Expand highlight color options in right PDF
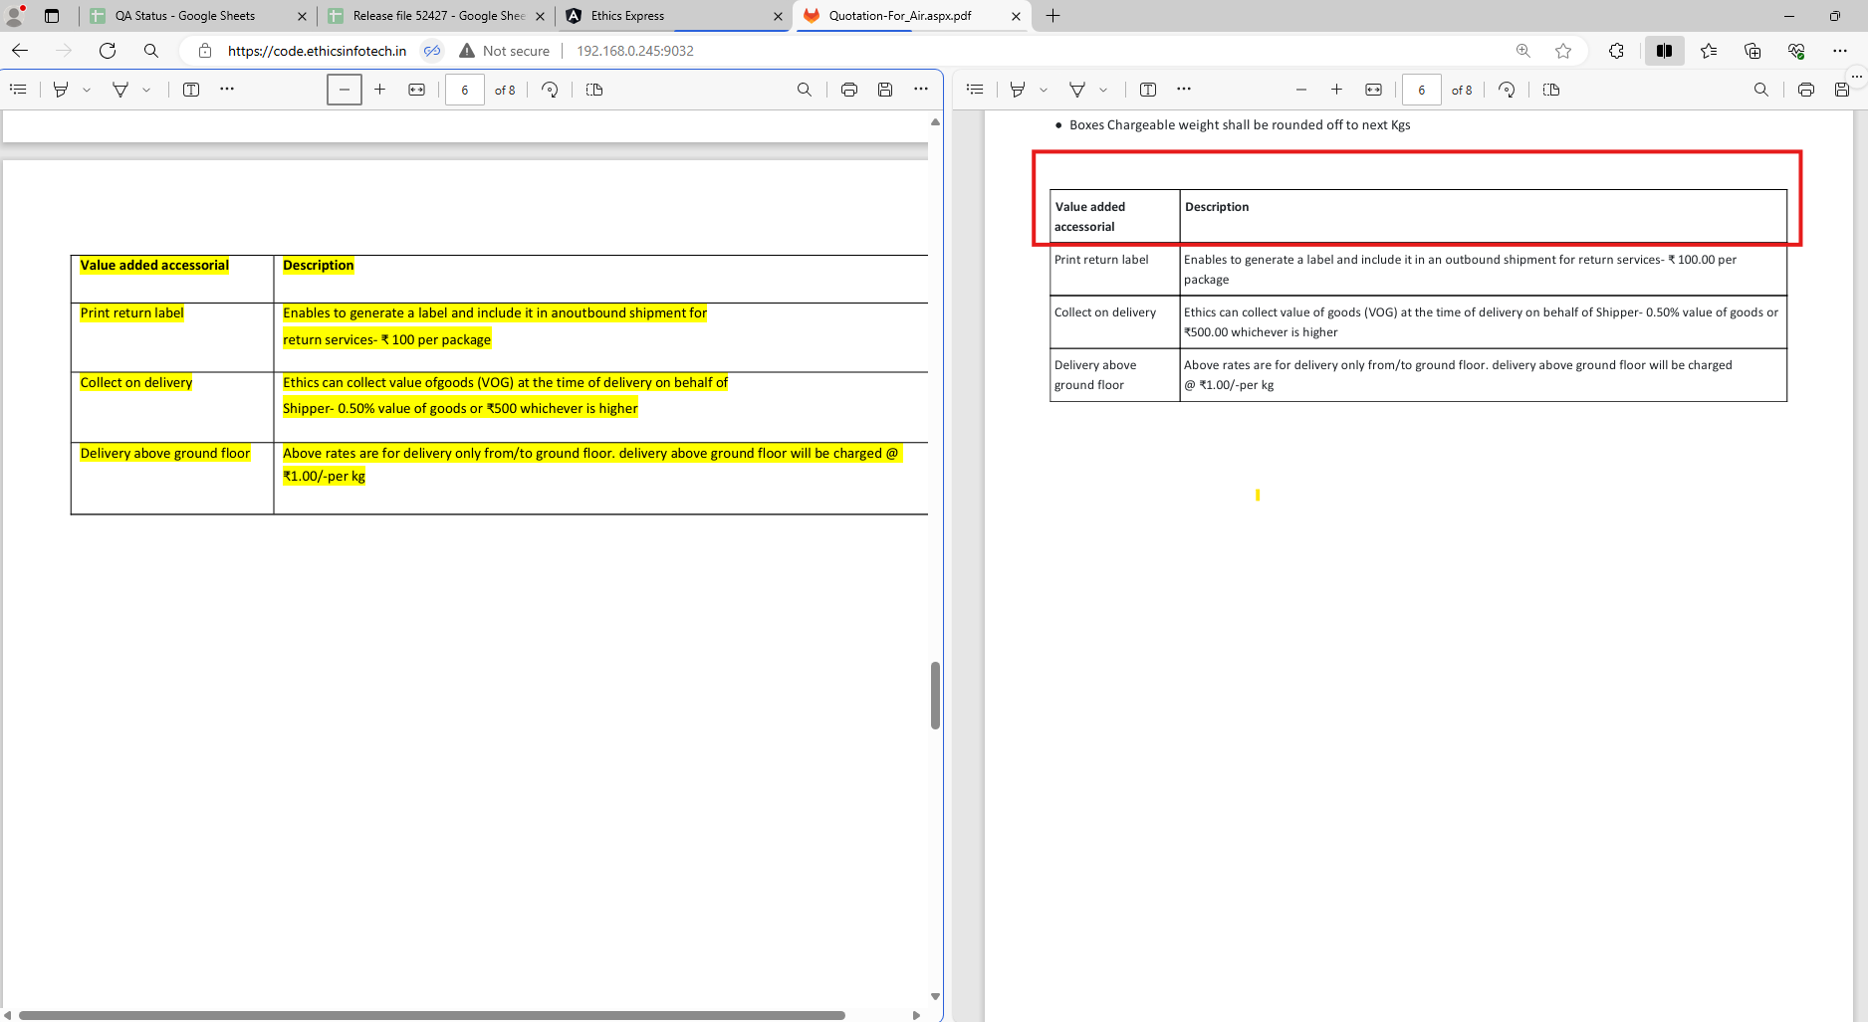1868x1022 pixels. click(x=1044, y=90)
